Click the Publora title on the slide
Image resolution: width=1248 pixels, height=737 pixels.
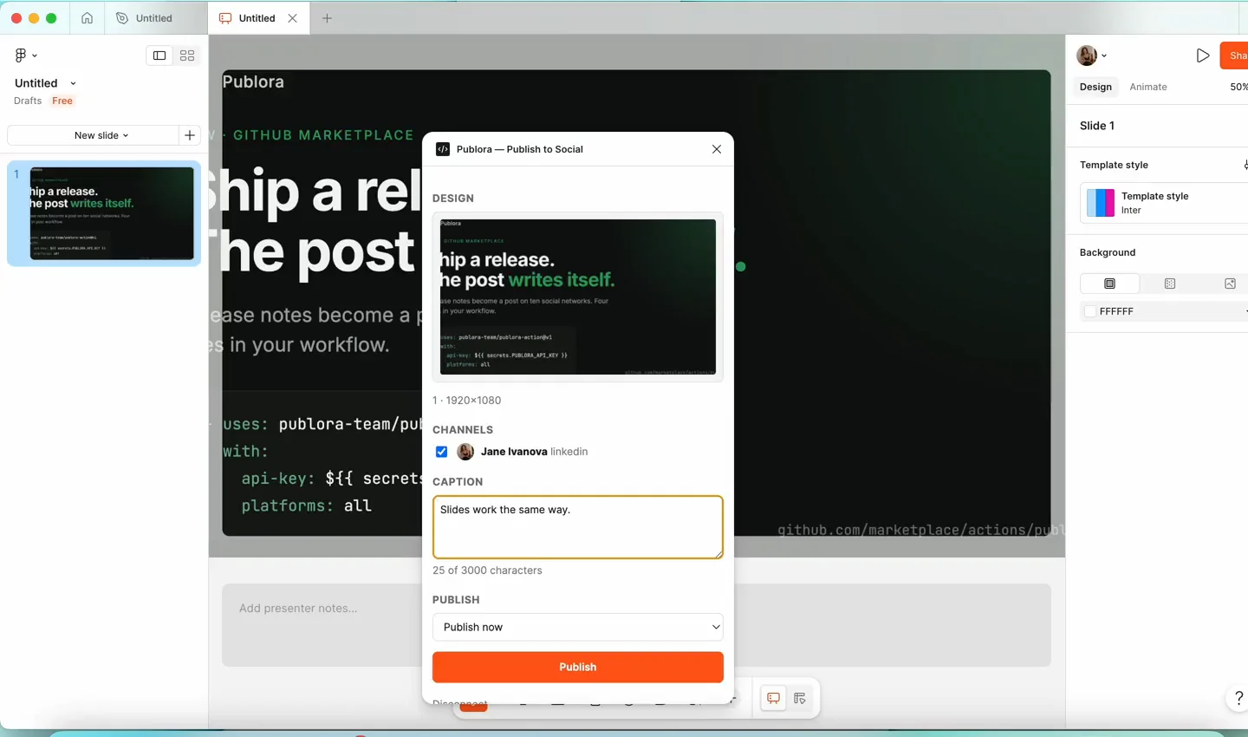pos(253,82)
